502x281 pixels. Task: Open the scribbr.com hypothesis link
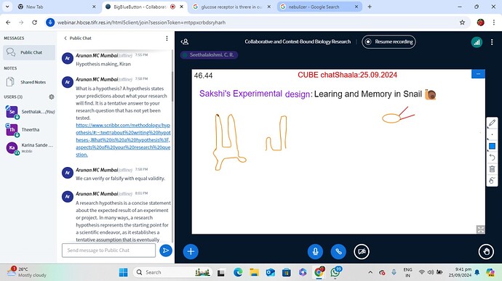click(123, 140)
